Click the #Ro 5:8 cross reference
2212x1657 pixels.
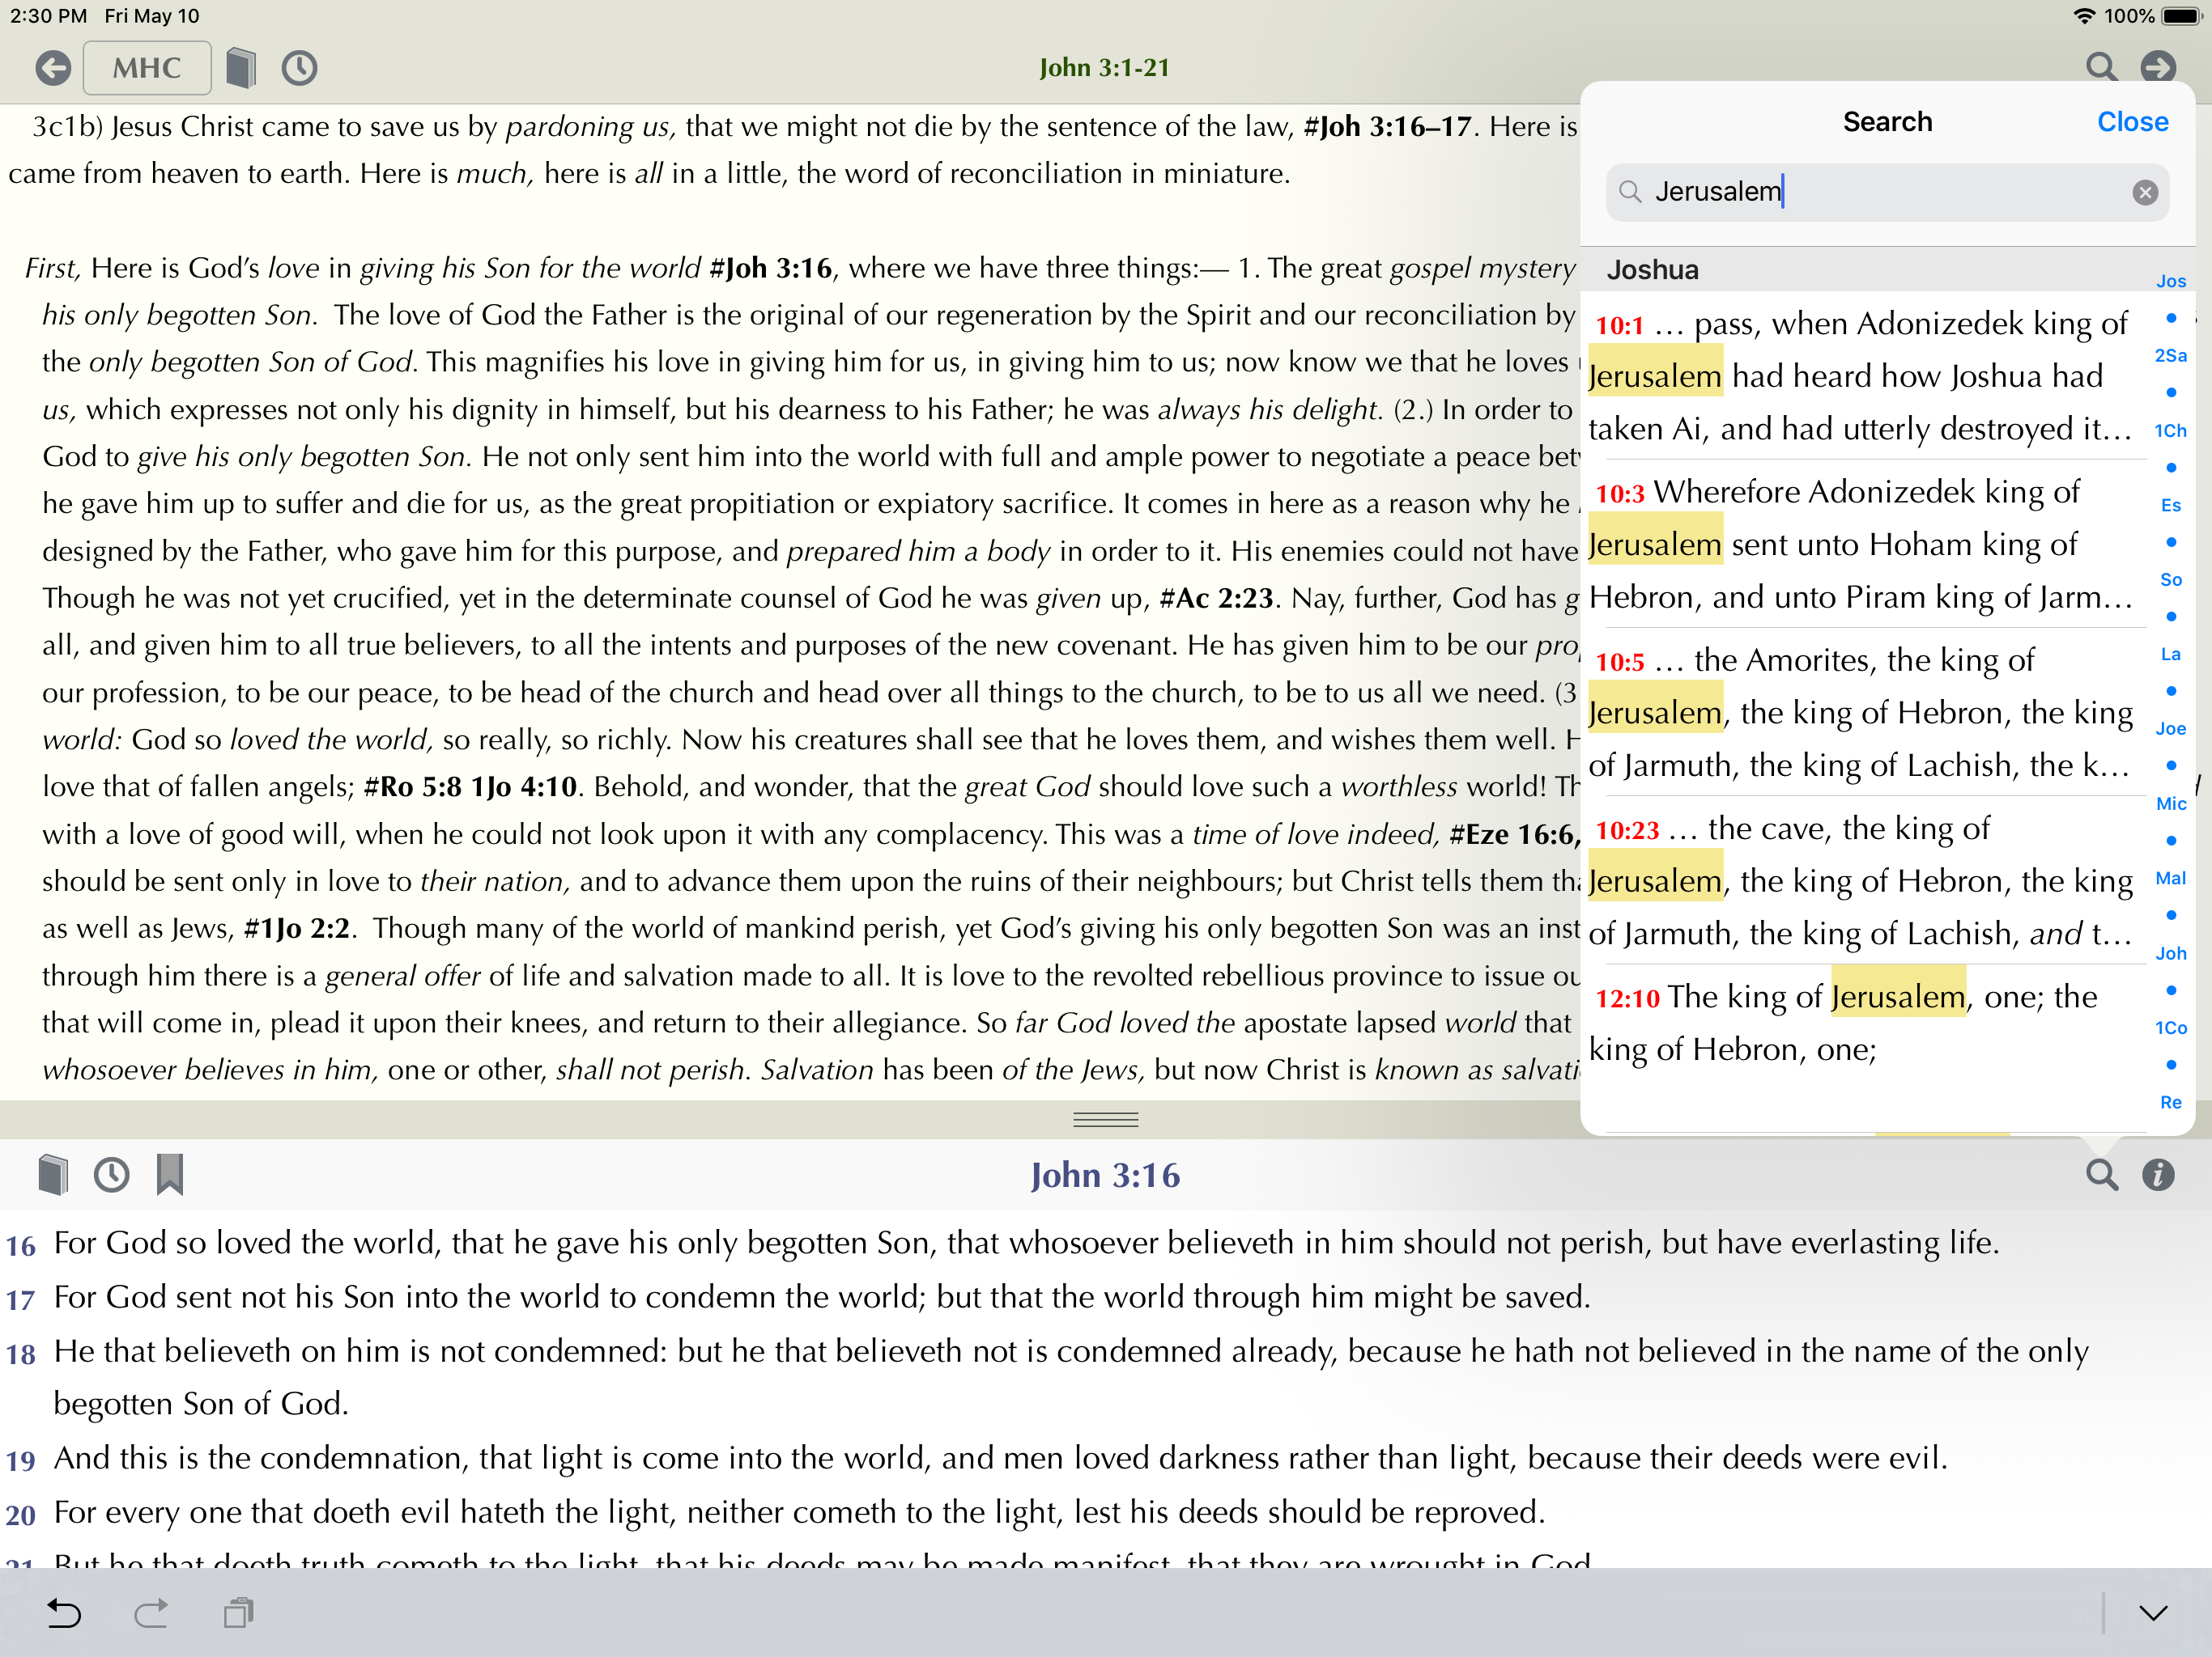(x=413, y=787)
